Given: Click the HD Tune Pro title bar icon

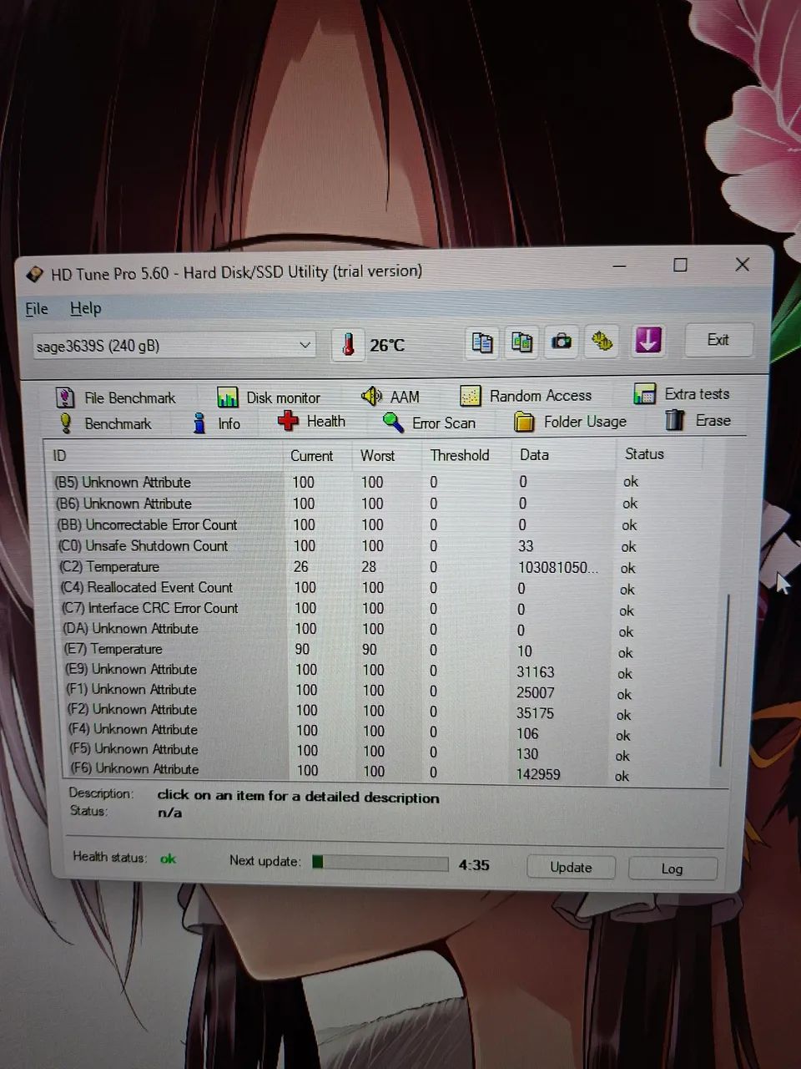Looking at the screenshot, I should coord(34,275).
